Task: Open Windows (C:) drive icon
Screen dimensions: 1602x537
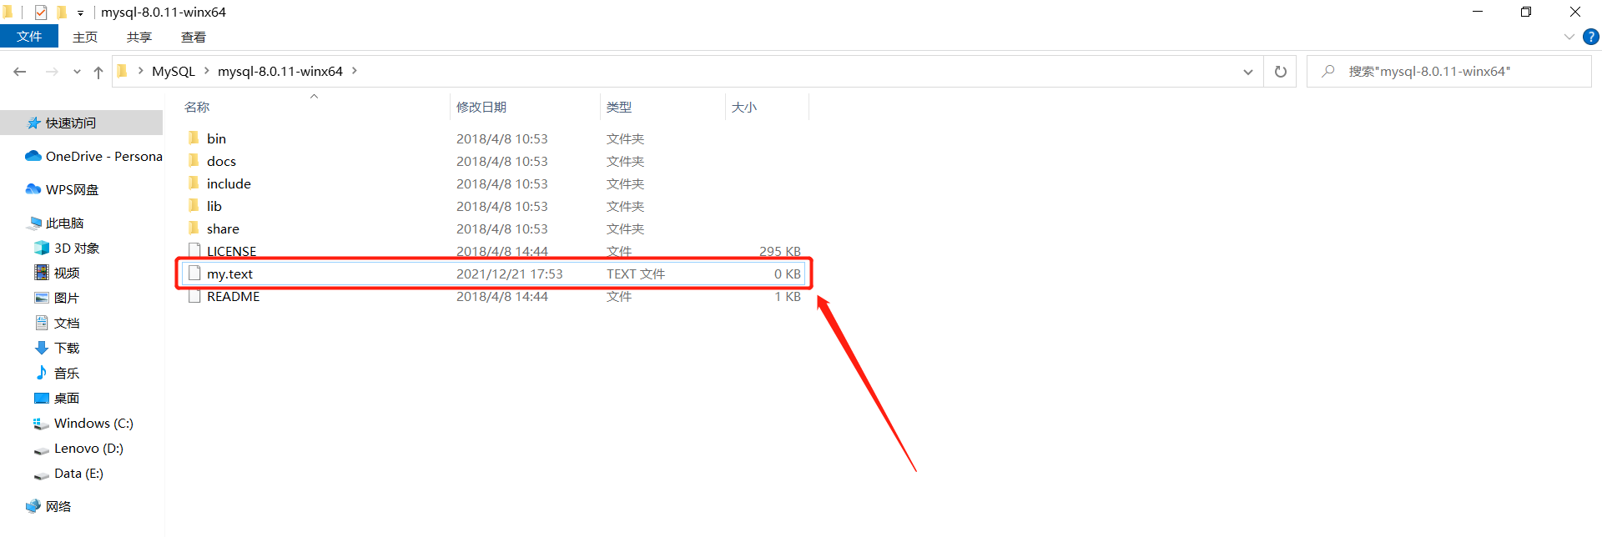Action: click(41, 424)
